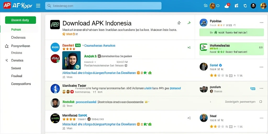268x134 pixels.
Task: Click the blue round Reatu avatar
Action: coord(55,47)
